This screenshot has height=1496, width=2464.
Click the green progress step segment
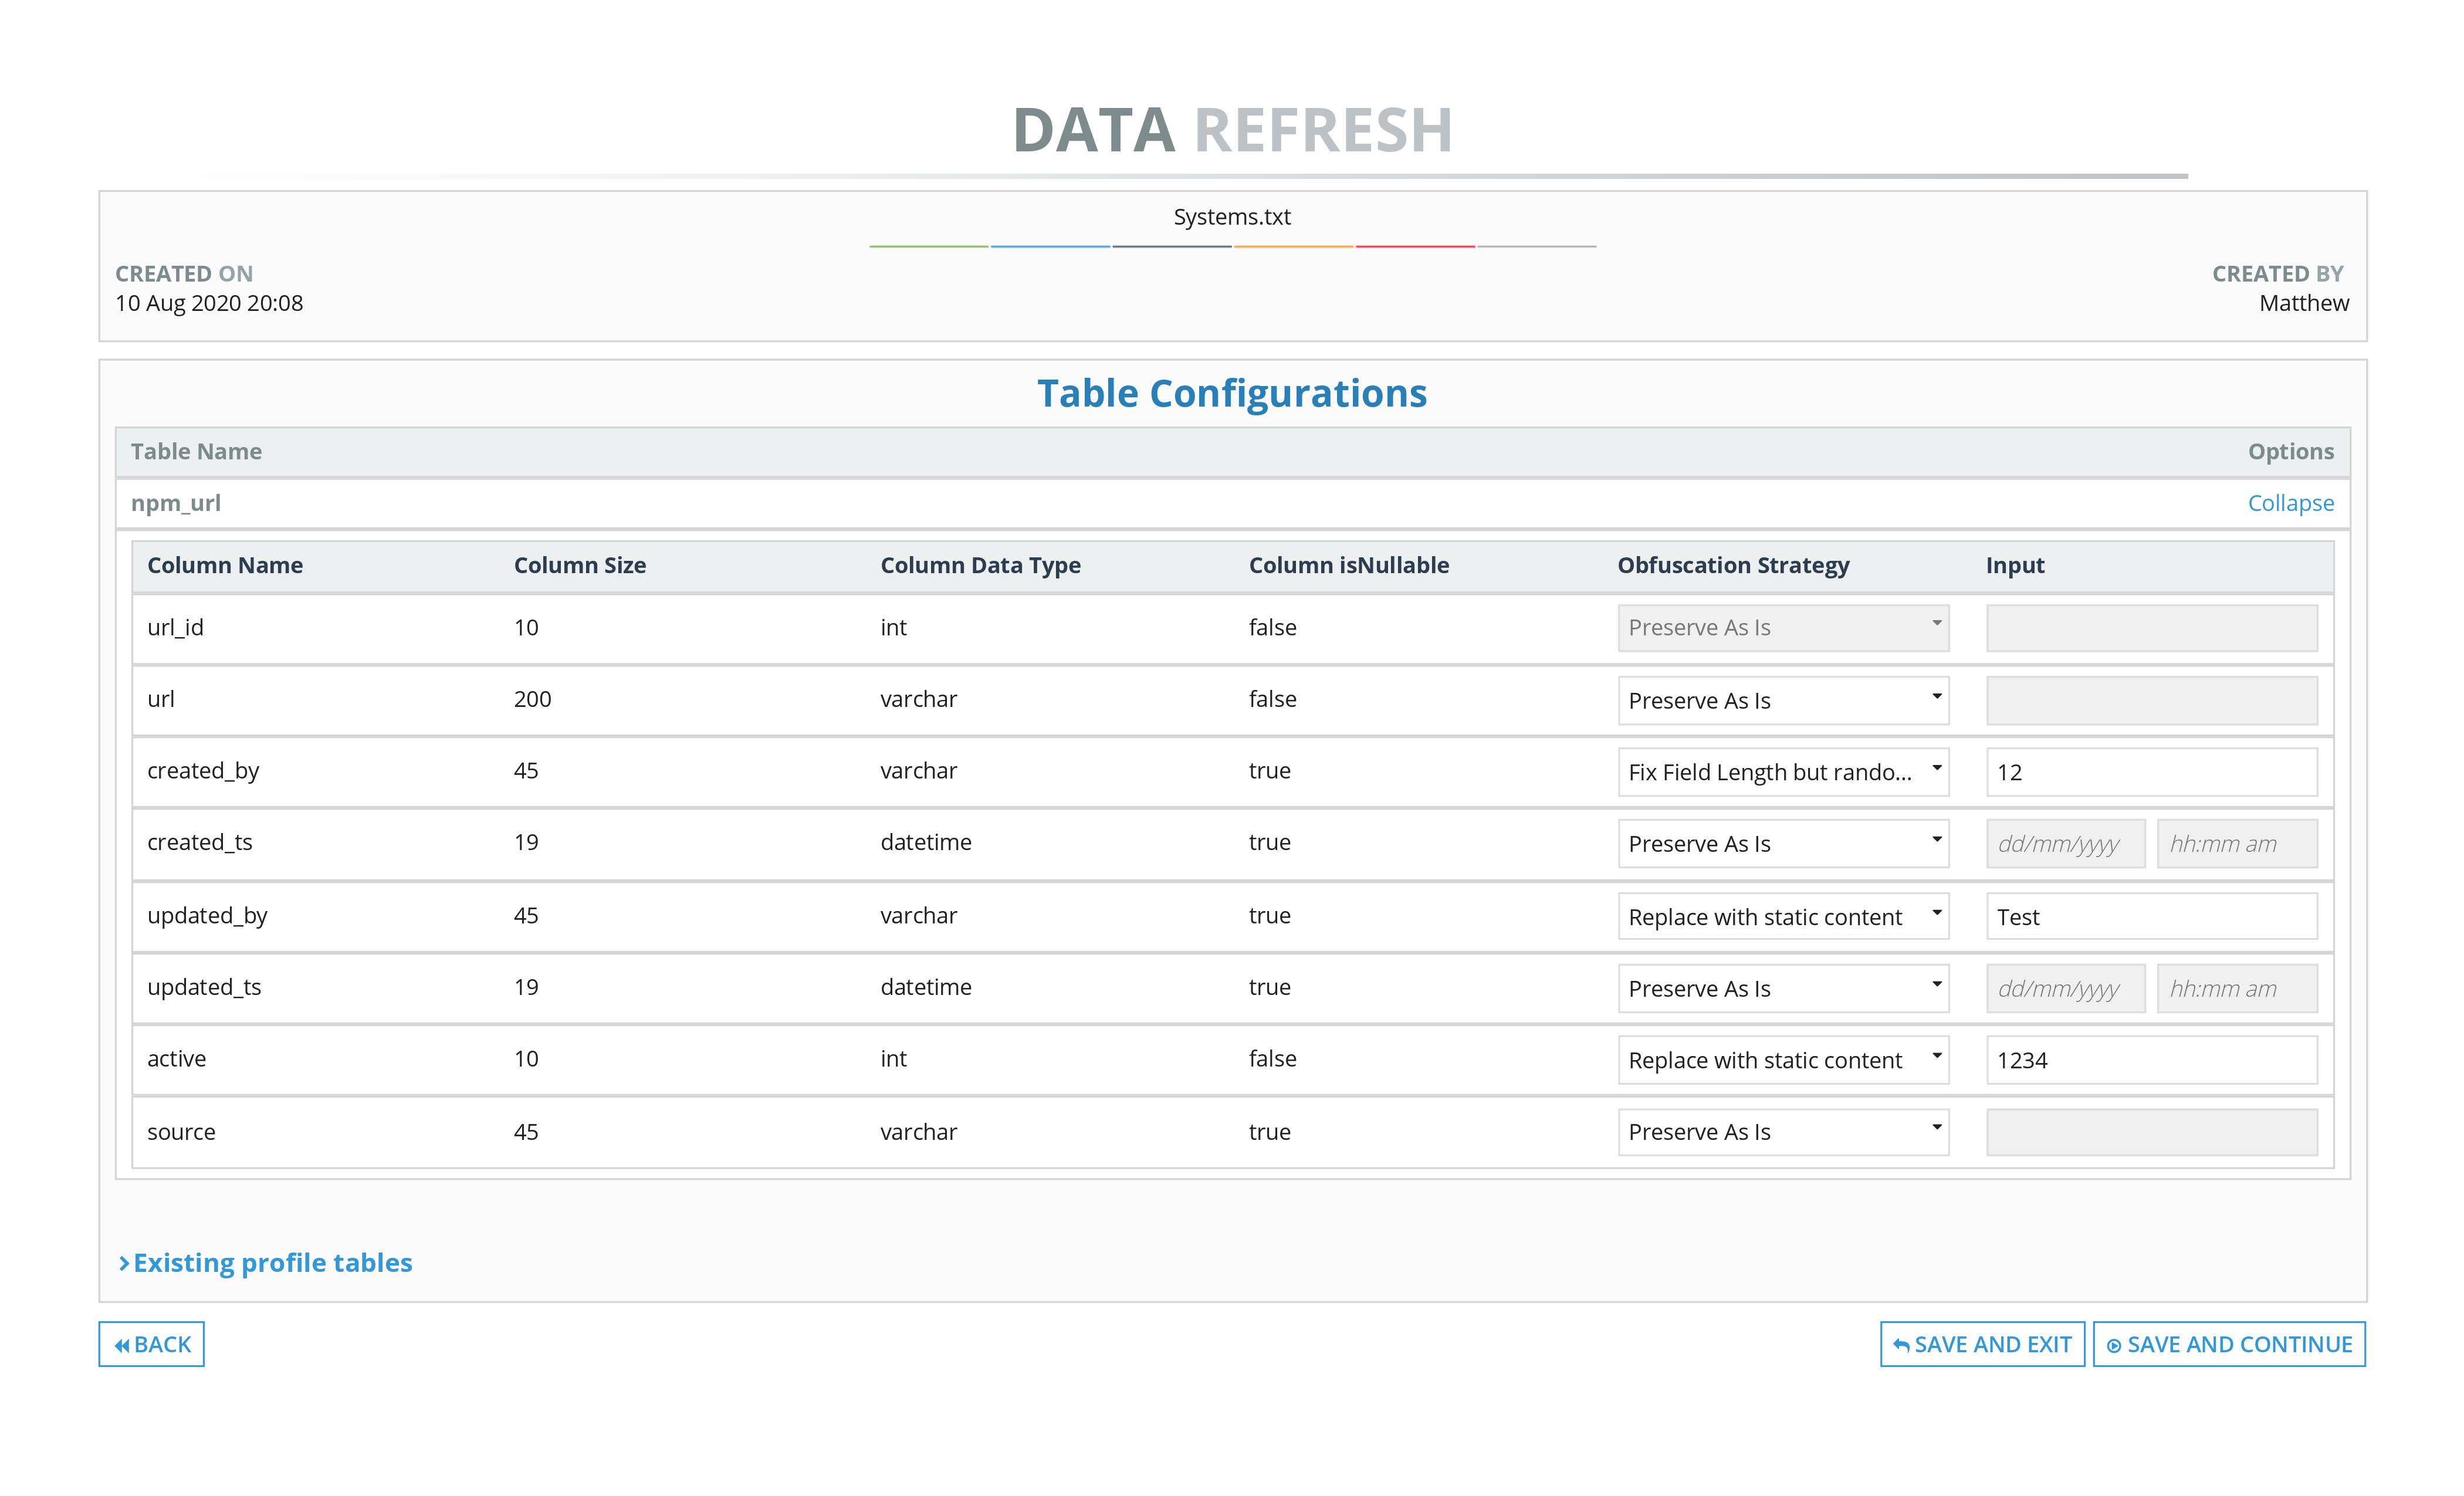tap(929, 246)
